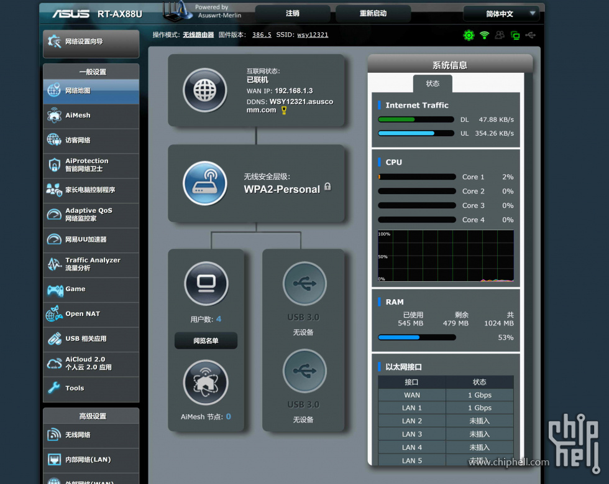Open the network setup wizard icon

[55, 41]
